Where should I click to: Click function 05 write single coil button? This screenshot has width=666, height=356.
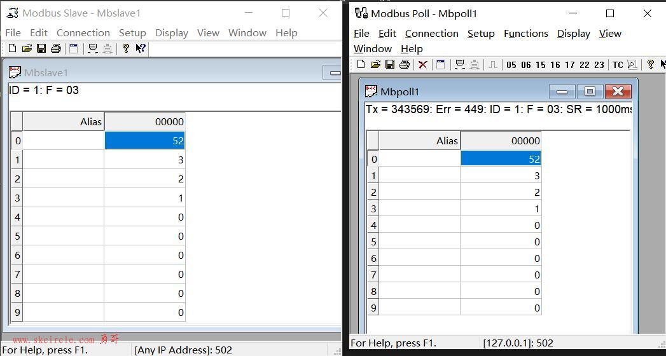pos(511,65)
